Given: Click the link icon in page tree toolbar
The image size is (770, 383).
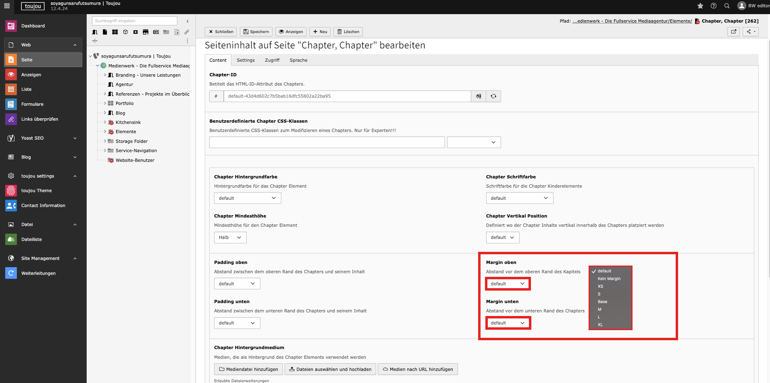Looking at the screenshot, I should (187, 32).
